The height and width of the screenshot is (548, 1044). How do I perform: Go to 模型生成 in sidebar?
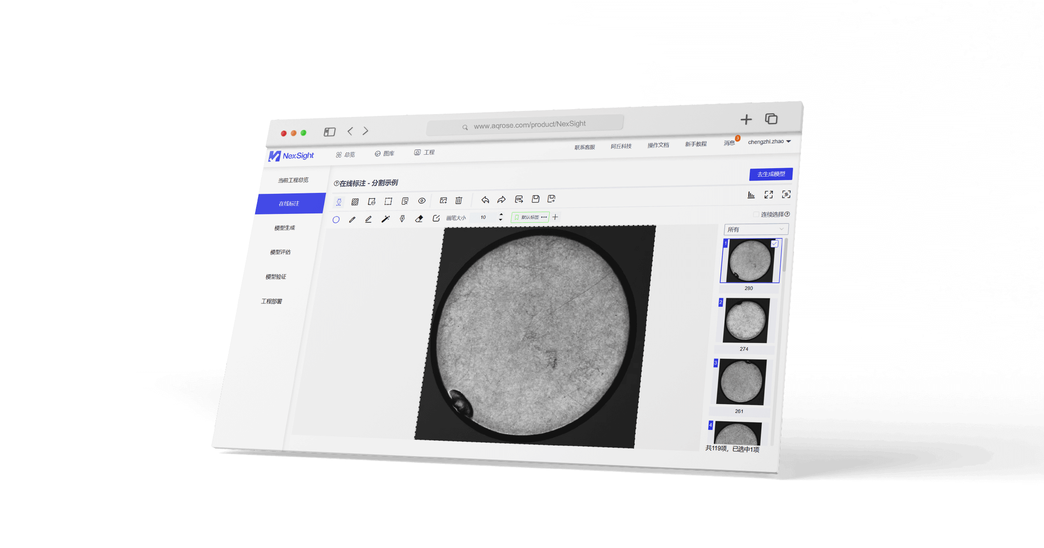point(285,228)
